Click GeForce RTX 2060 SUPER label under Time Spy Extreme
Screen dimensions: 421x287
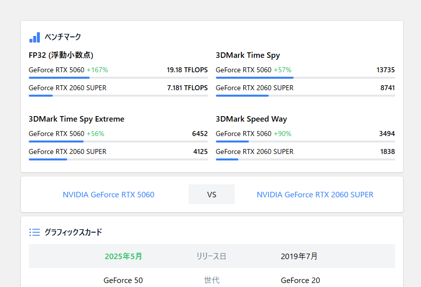[68, 151]
